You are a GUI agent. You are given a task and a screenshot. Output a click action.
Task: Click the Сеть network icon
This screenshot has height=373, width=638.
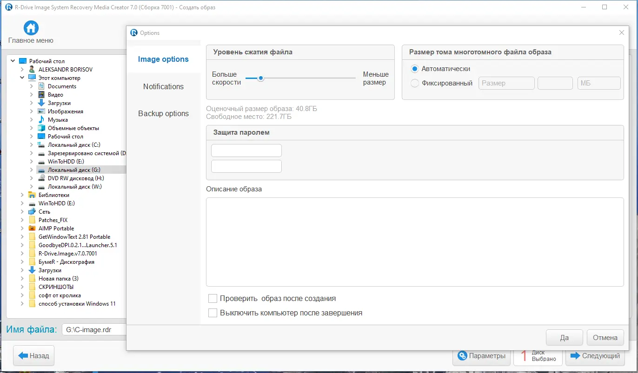pos(32,212)
